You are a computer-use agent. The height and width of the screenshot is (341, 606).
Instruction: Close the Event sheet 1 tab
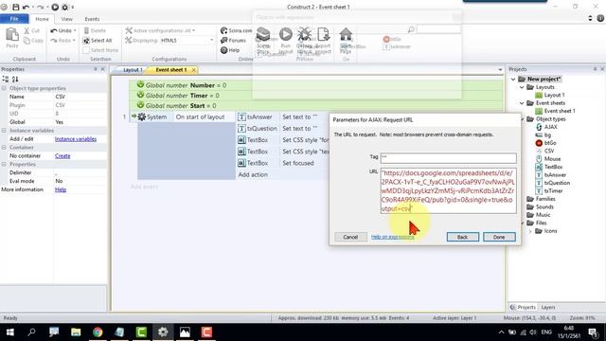(x=193, y=70)
